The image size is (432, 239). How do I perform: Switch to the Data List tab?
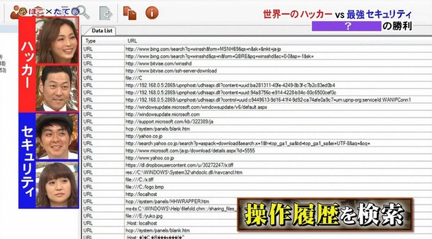tap(101, 31)
